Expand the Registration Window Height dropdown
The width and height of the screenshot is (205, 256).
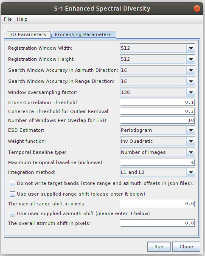(157, 59)
